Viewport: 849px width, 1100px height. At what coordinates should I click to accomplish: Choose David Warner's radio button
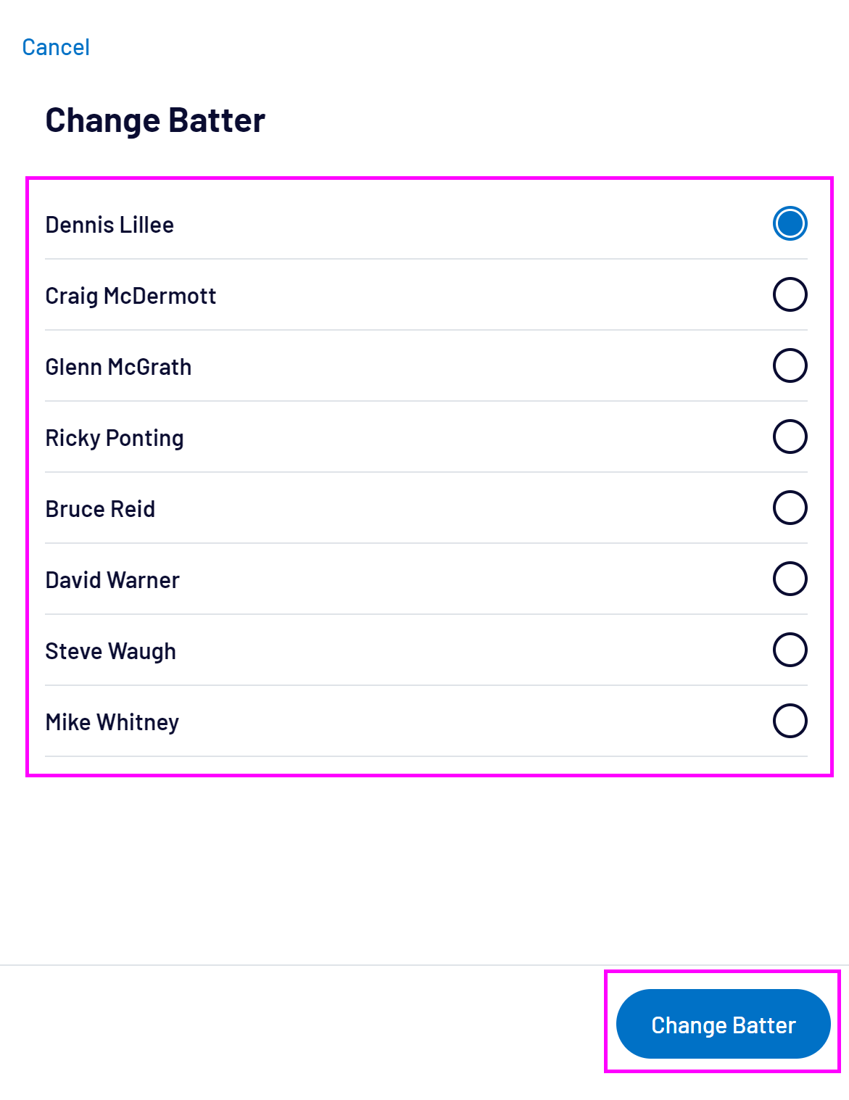click(x=790, y=579)
